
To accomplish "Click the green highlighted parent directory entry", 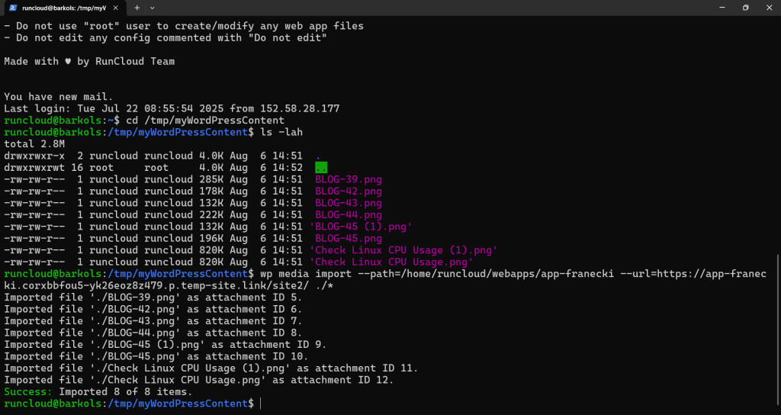I will tap(321, 168).
